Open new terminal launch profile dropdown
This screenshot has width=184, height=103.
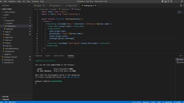(x=182, y=56)
